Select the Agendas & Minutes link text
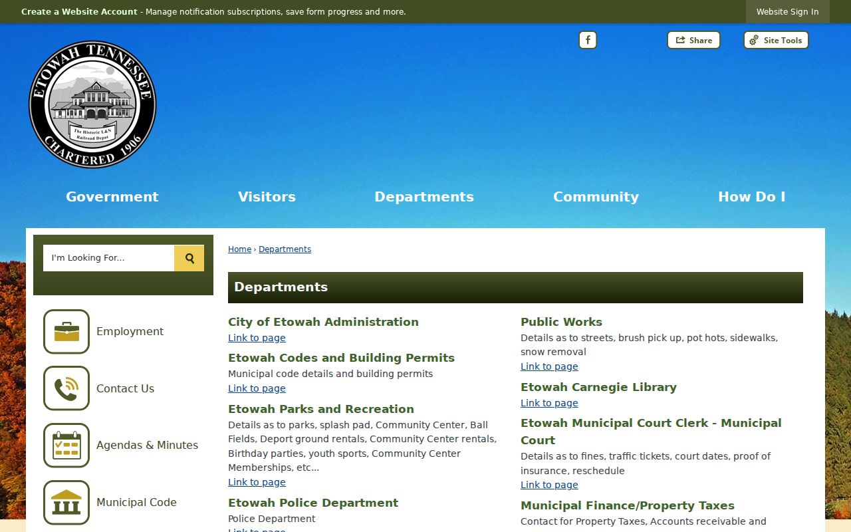851x532 pixels. pyautogui.click(x=147, y=445)
